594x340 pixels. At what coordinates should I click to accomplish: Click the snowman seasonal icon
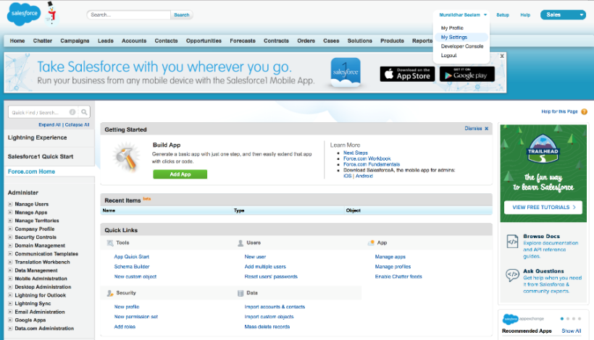point(51,13)
